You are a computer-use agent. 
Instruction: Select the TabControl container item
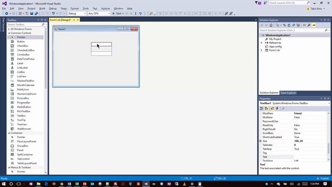tap(23, 159)
